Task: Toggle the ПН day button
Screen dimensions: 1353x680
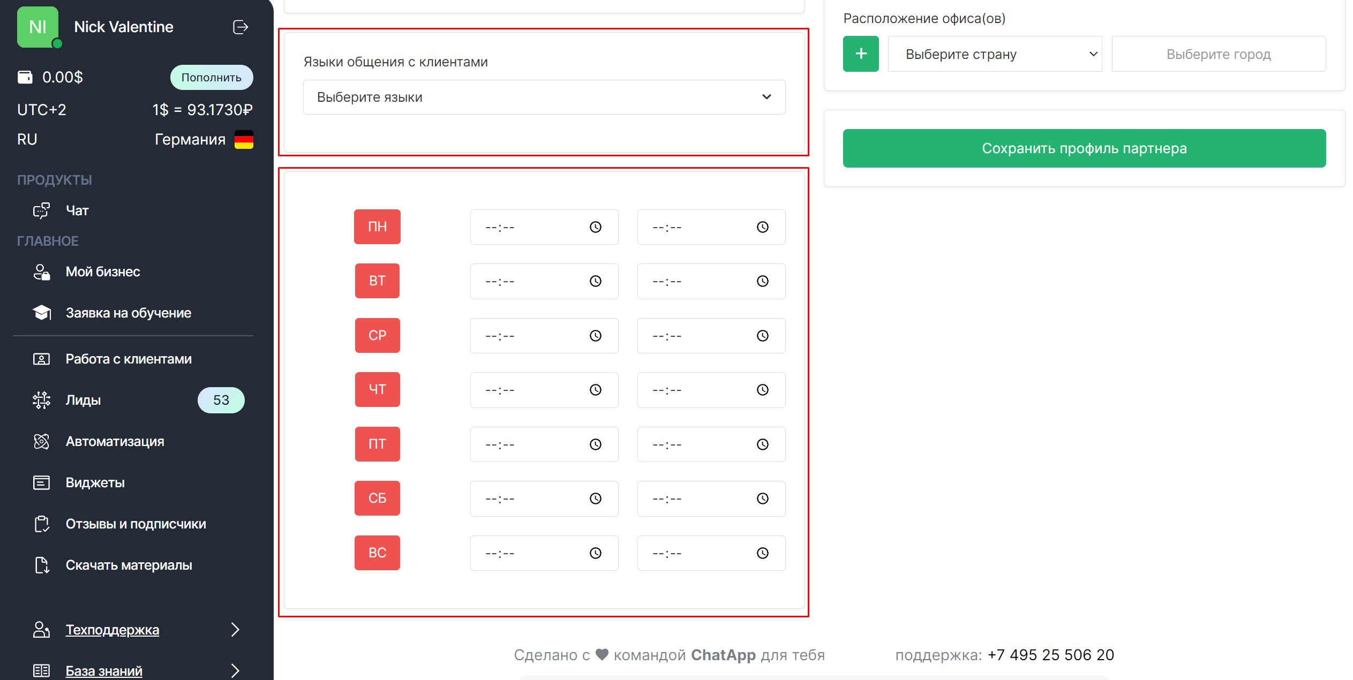Action: click(377, 227)
